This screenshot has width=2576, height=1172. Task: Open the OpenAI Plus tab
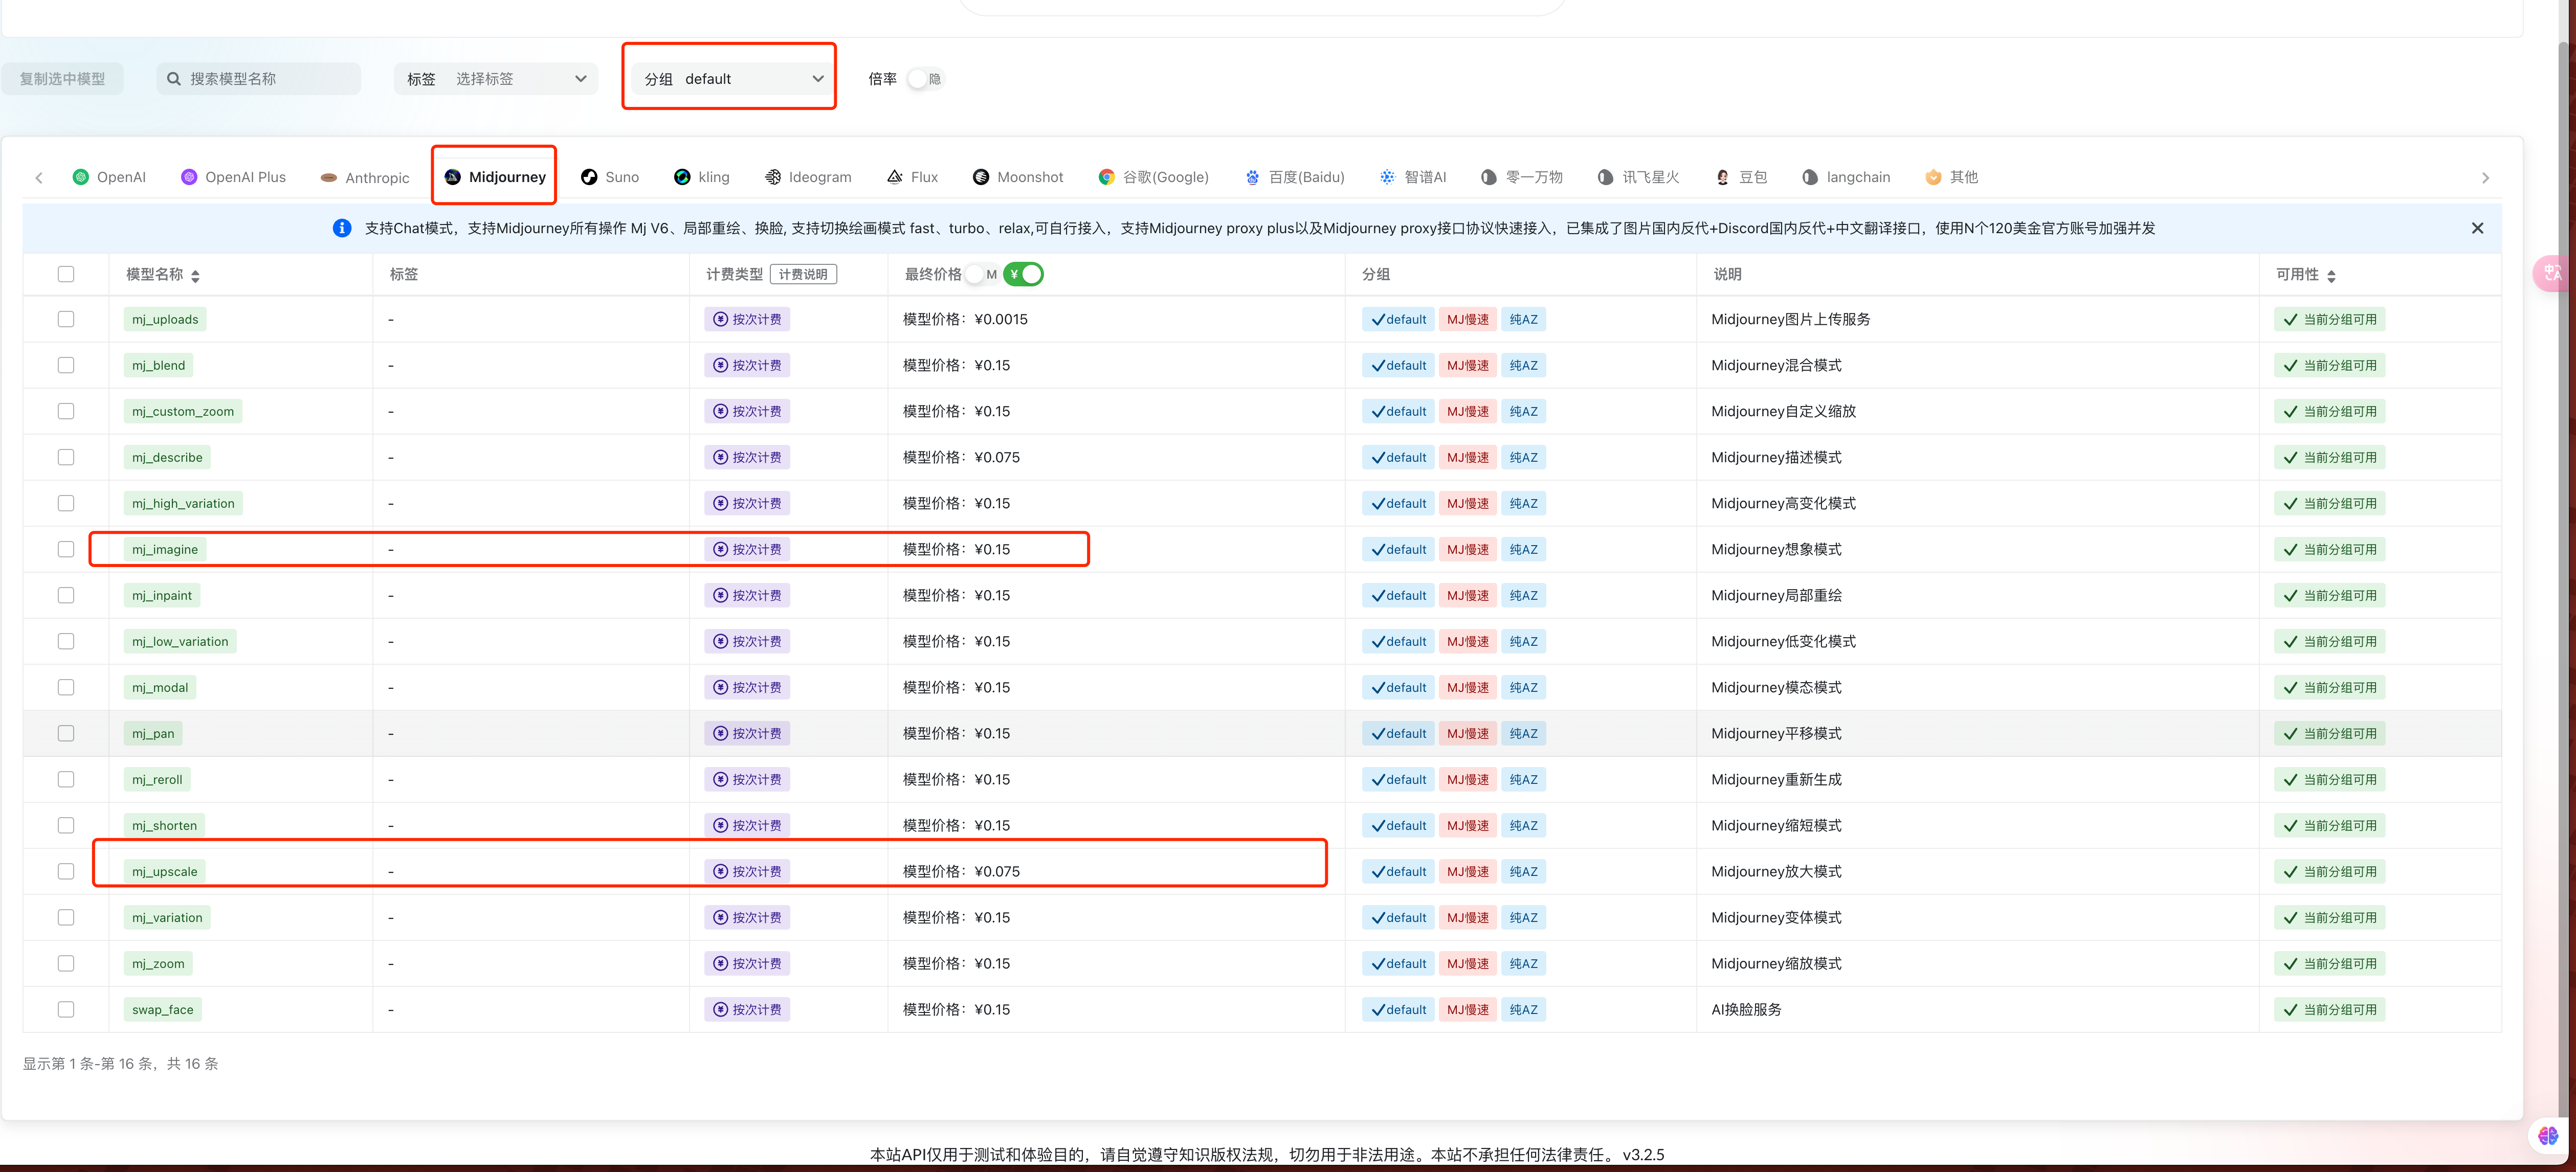tap(233, 177)
